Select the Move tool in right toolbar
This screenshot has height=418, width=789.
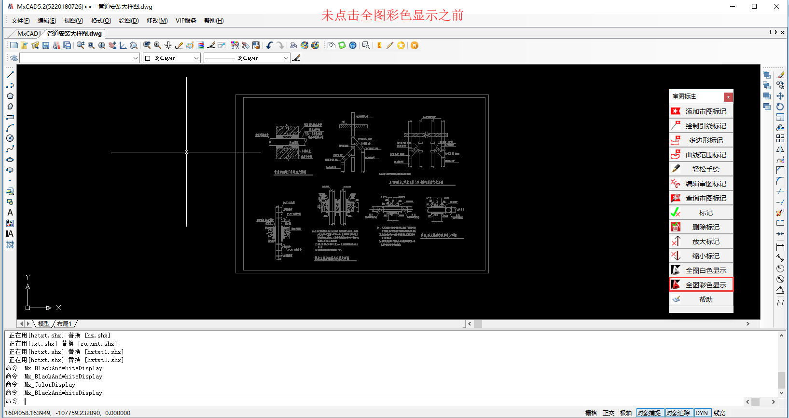coord(780,96)
